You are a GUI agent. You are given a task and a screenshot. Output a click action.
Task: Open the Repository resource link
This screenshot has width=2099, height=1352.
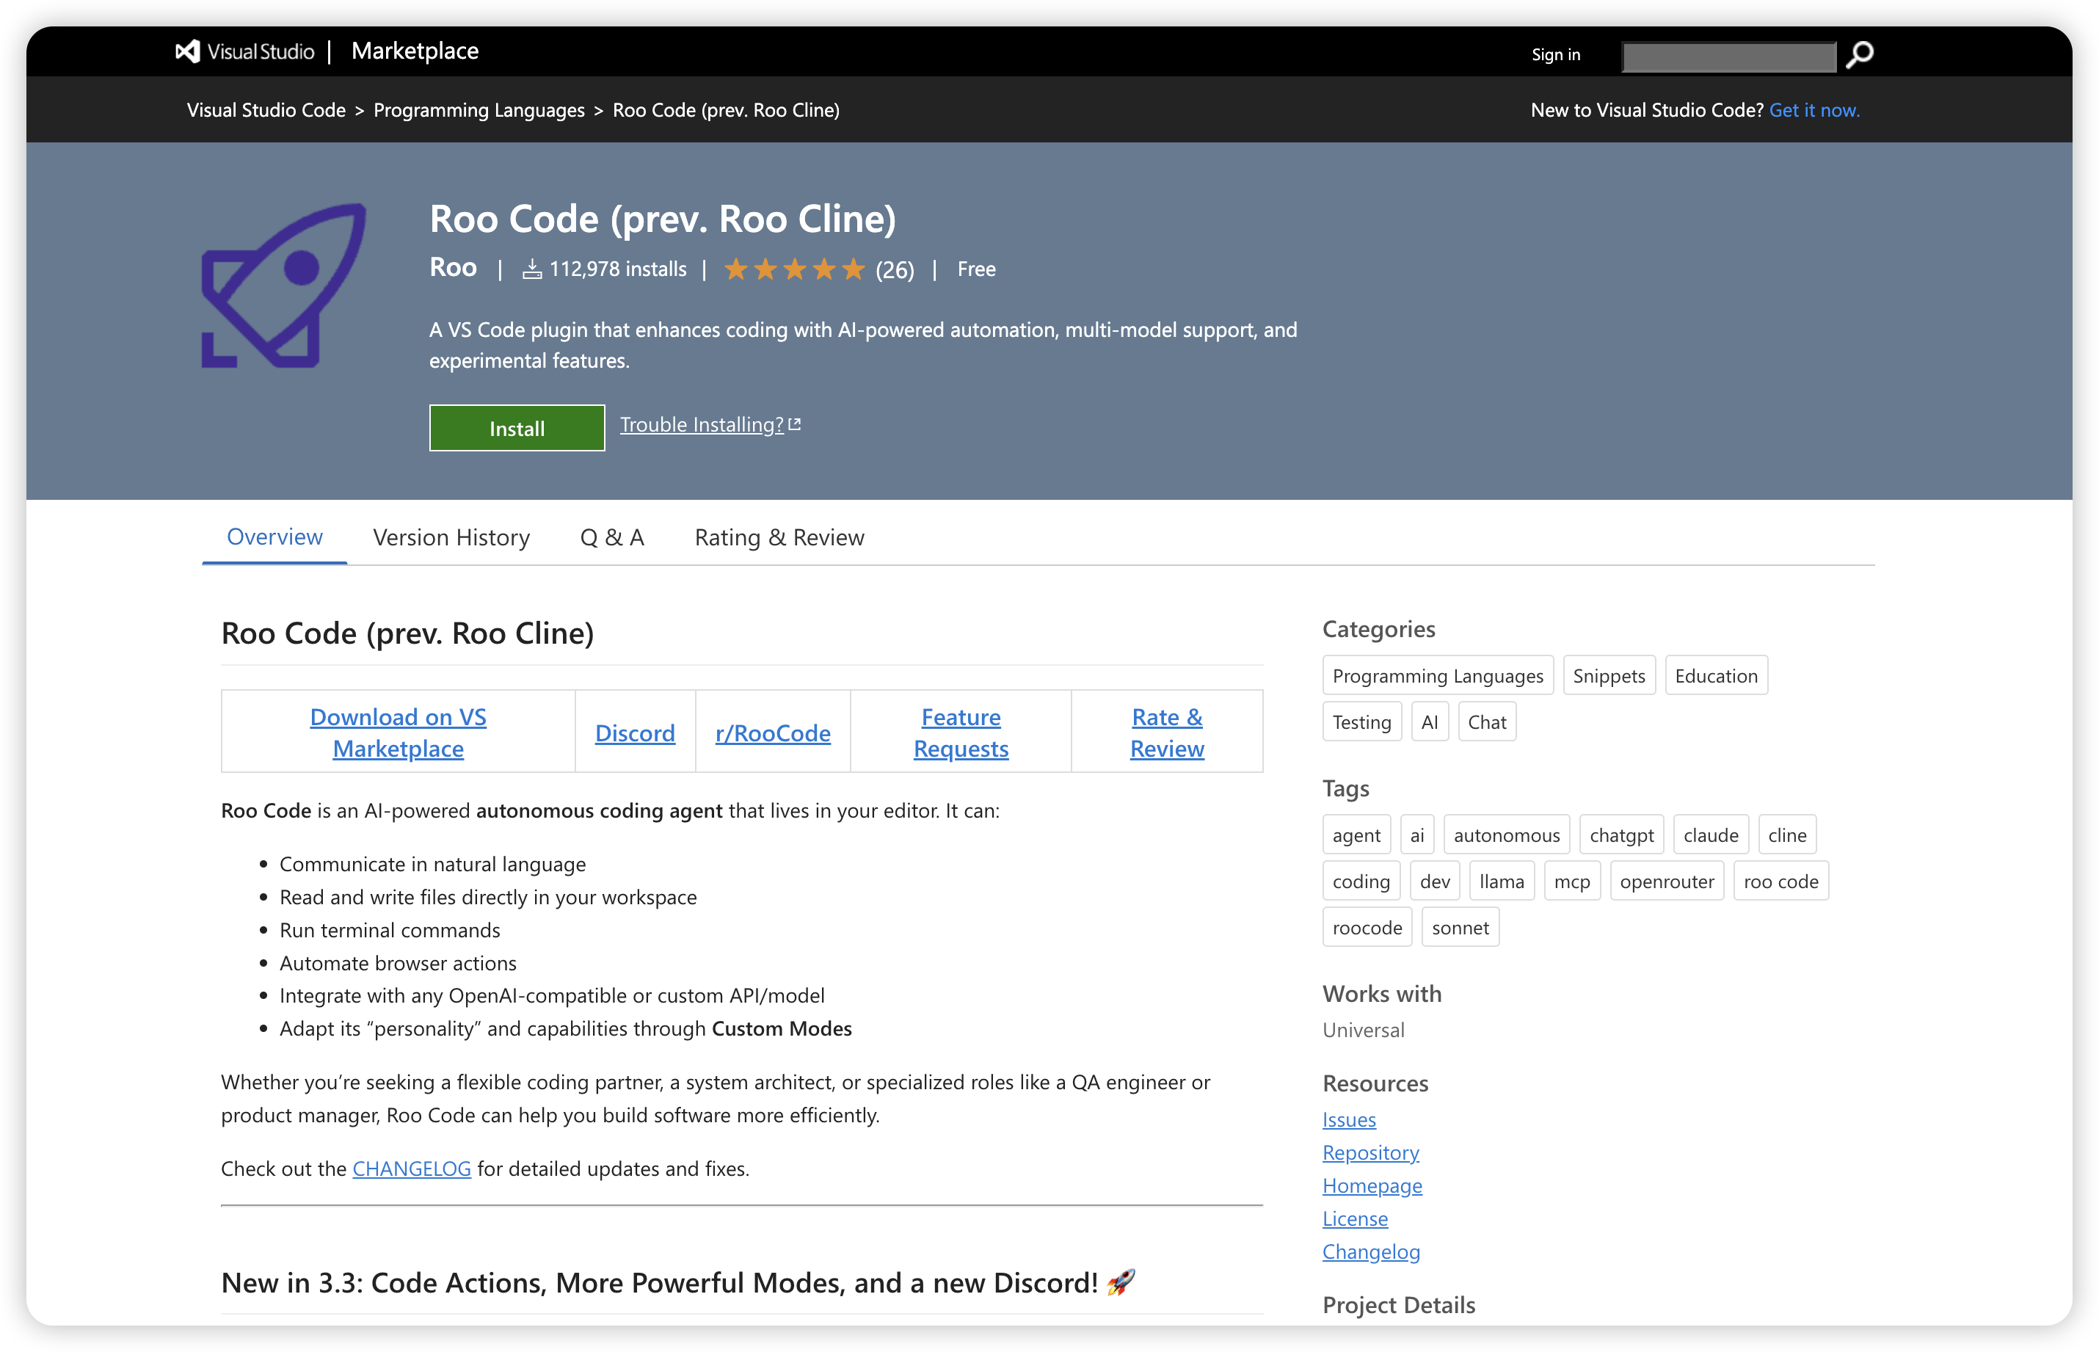pos(1370,1152)
